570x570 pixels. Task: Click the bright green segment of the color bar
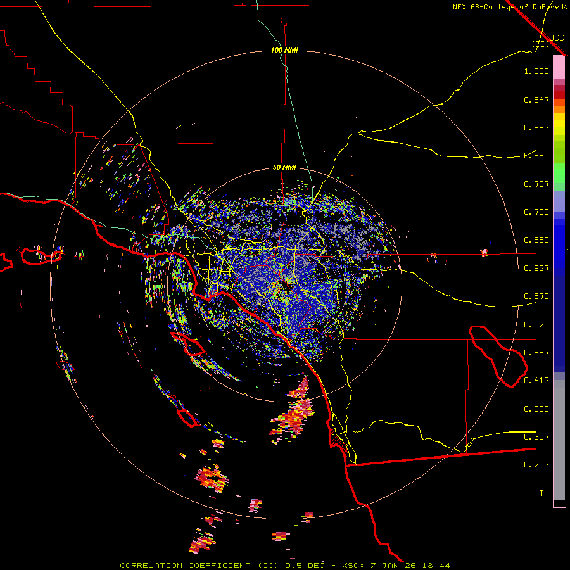point(559,173)
